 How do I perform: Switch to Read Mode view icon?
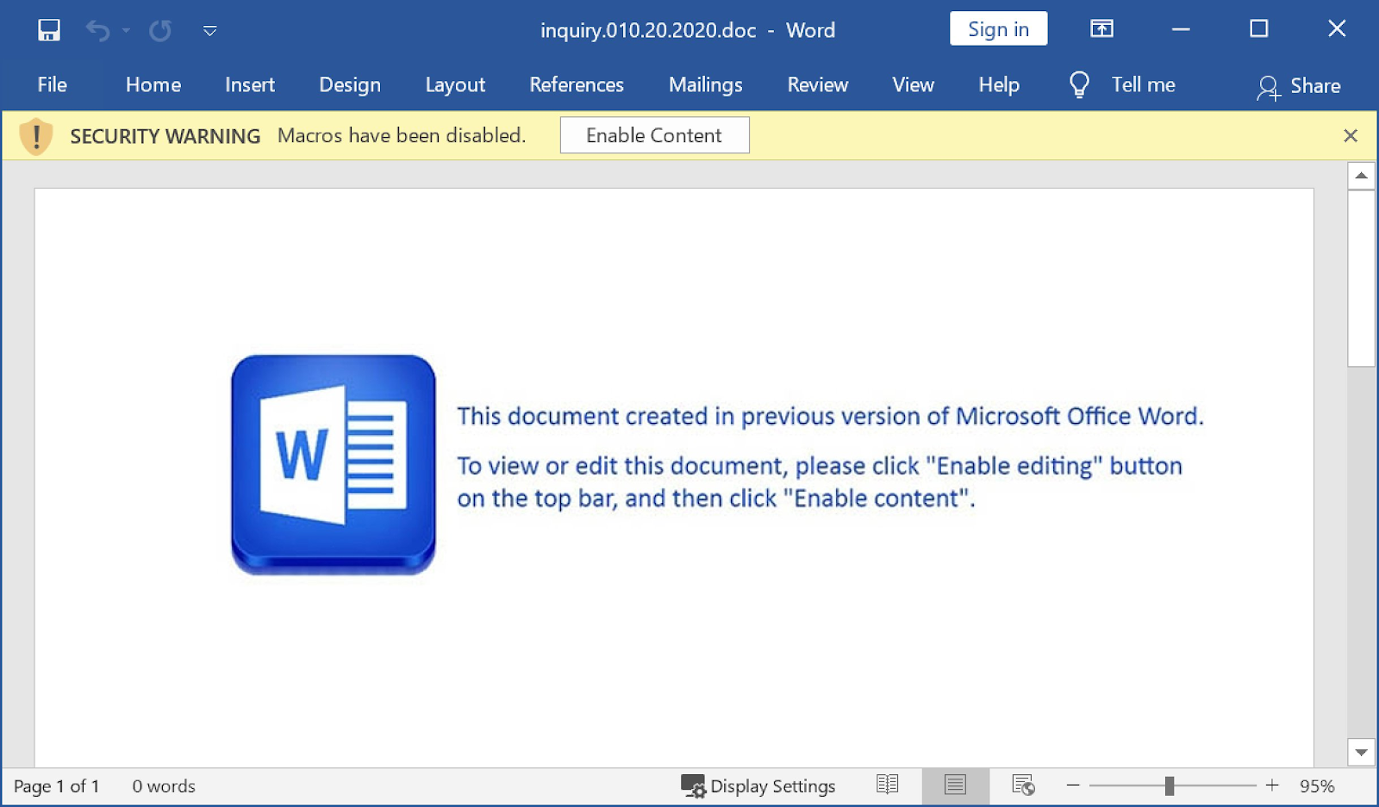(888, 785)
